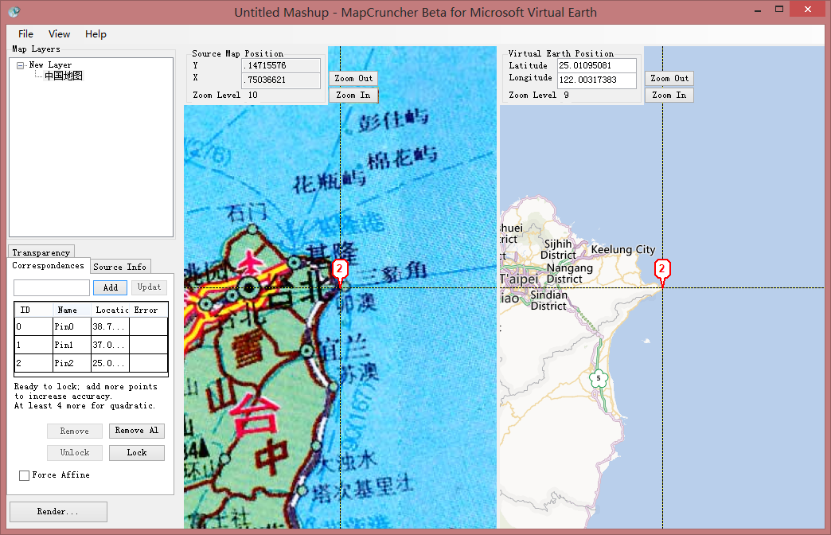Screen dimensions: 831x535
Task: Switch to the Source Info tab
Action: tap(119, 267)
